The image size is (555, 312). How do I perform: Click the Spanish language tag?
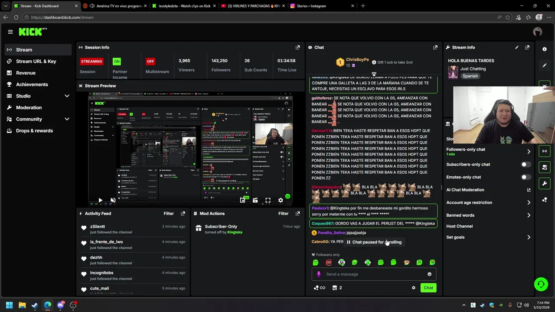coord(470,76)
